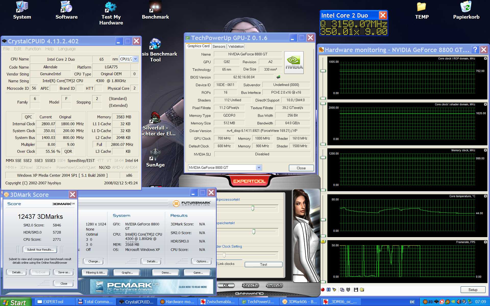This screenshot has height=306, width=490.
Task: Hide the Framerate FPS graph via its X box
Action: (485, 242)
